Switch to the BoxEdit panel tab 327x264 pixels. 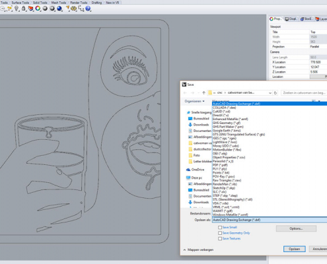(307, 19)
